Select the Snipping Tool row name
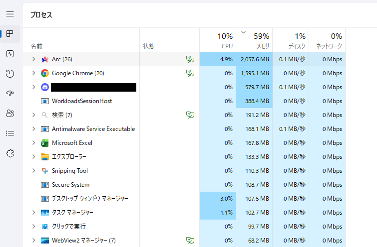Screen dimensions: 377x247 click(x=70, y=171)
